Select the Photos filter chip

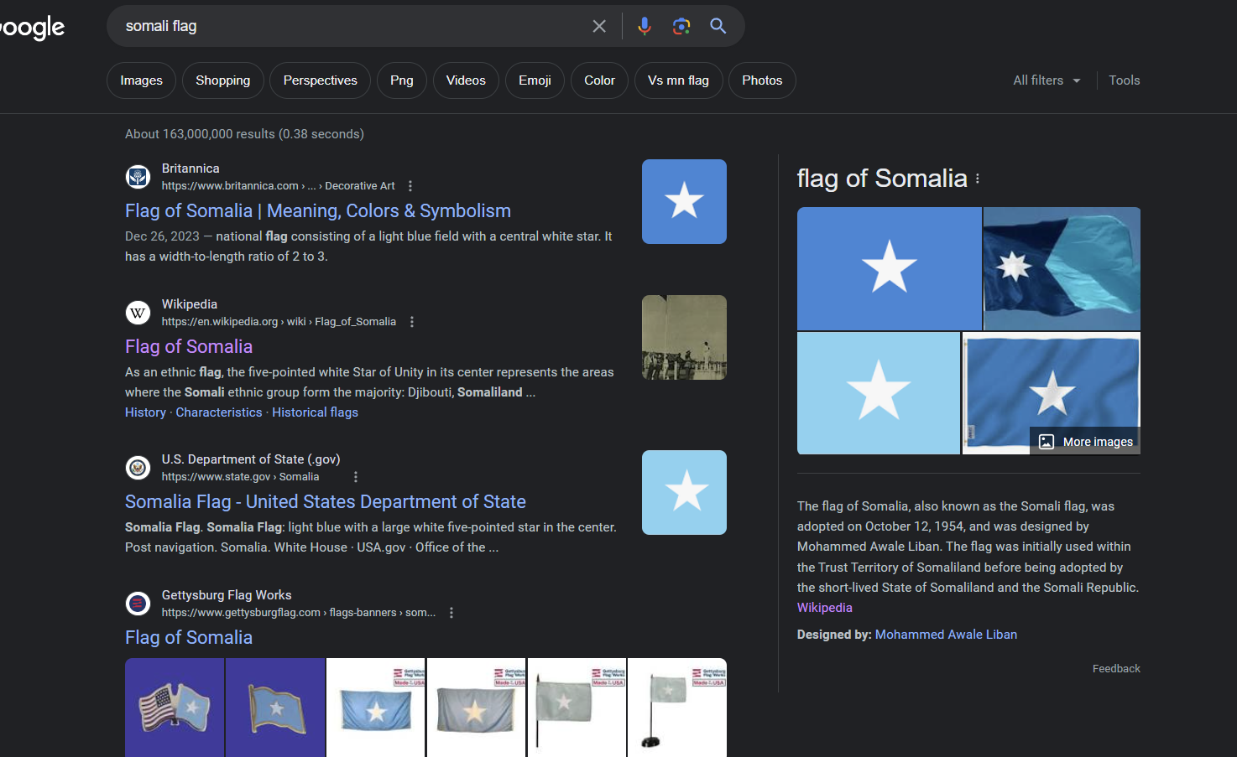point(762,80)
